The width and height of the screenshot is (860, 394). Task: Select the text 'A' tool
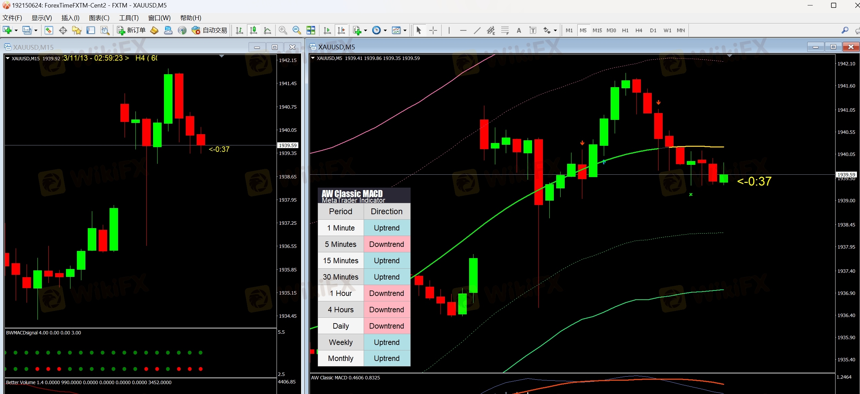point(519,30)
